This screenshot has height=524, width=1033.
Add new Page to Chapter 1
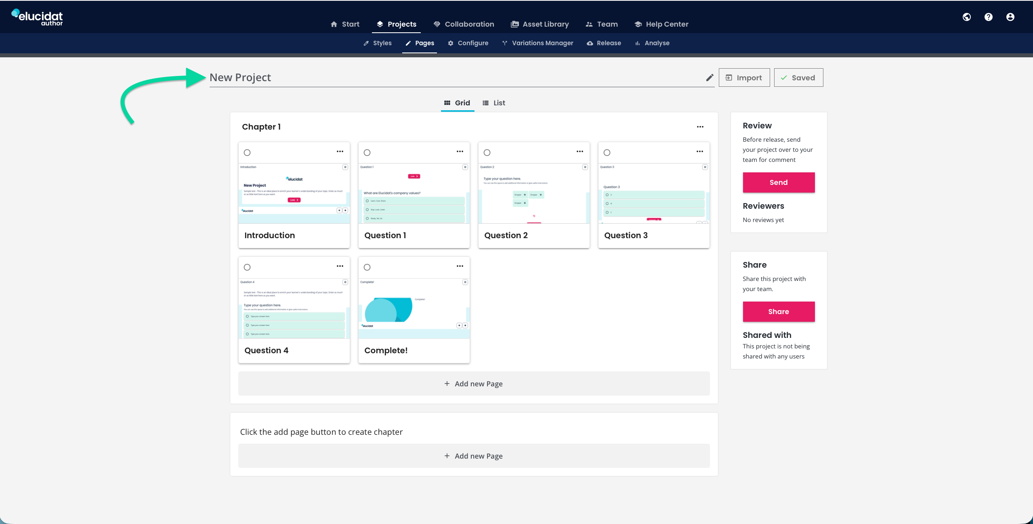[x=474, y=384]
